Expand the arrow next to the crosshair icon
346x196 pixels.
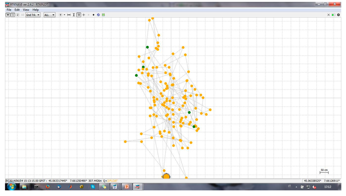pos(65,15)
